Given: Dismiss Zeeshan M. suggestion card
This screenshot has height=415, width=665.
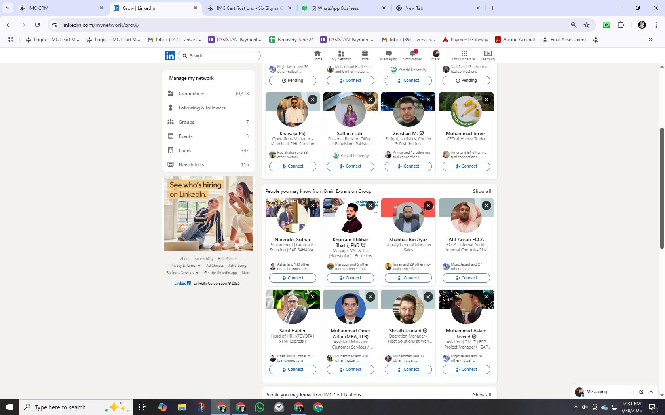Looking at the screenshot, I should click(x=428, y=100).
